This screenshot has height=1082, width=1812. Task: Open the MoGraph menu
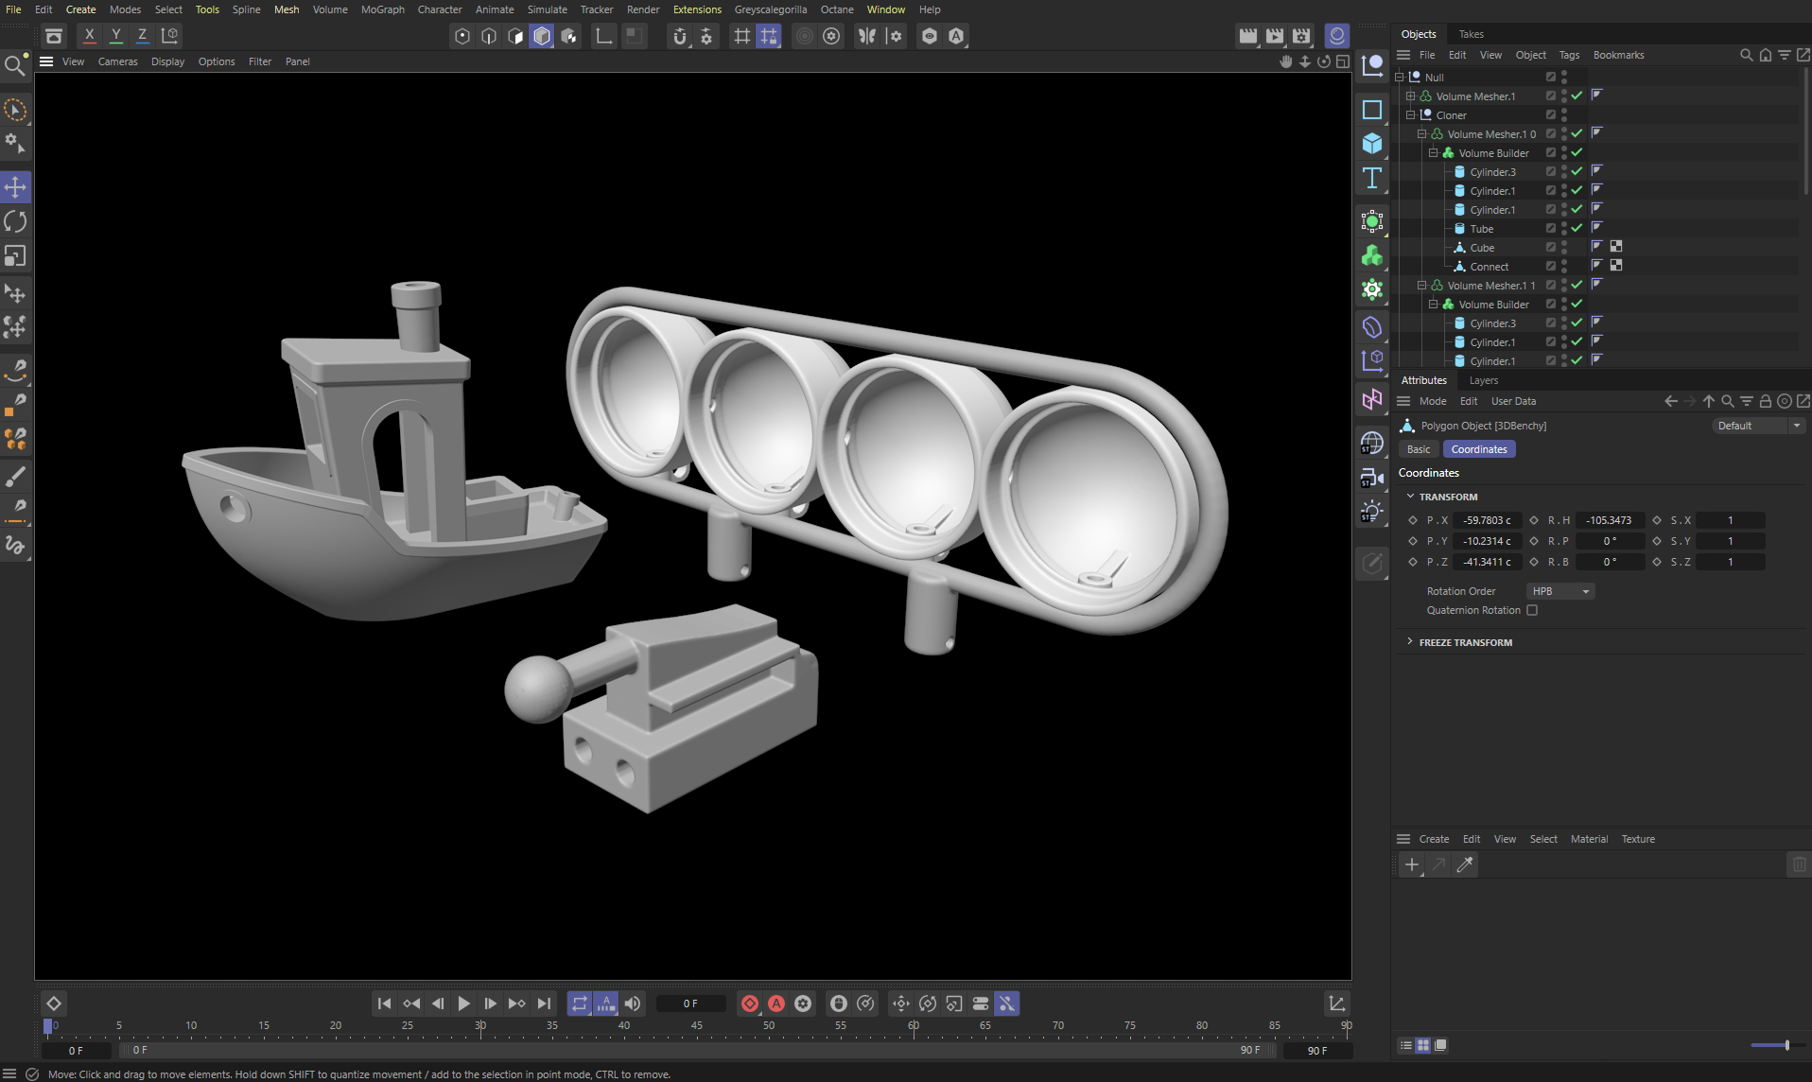[x=382, y=9]
